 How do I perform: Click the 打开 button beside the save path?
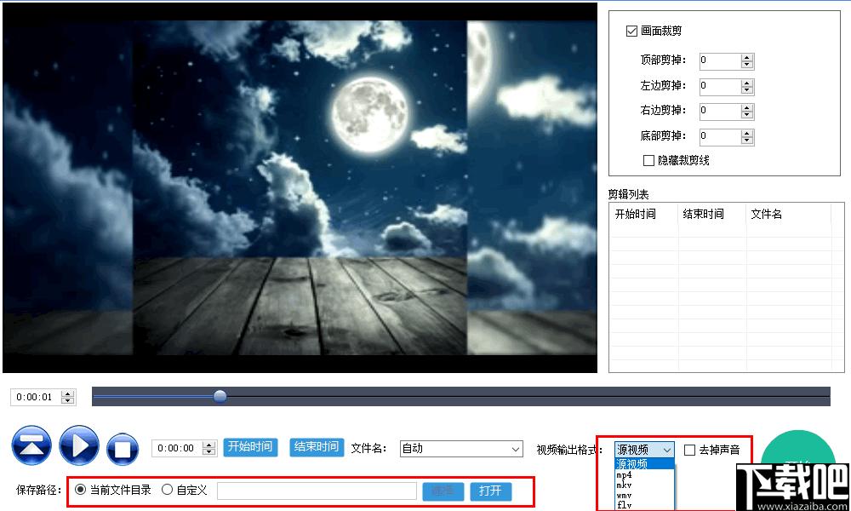click(x=490, y=491)
